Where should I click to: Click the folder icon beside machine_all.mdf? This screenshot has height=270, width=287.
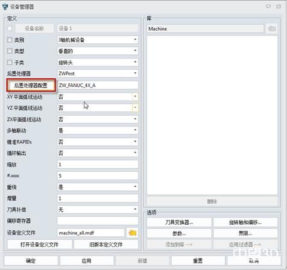133,233
